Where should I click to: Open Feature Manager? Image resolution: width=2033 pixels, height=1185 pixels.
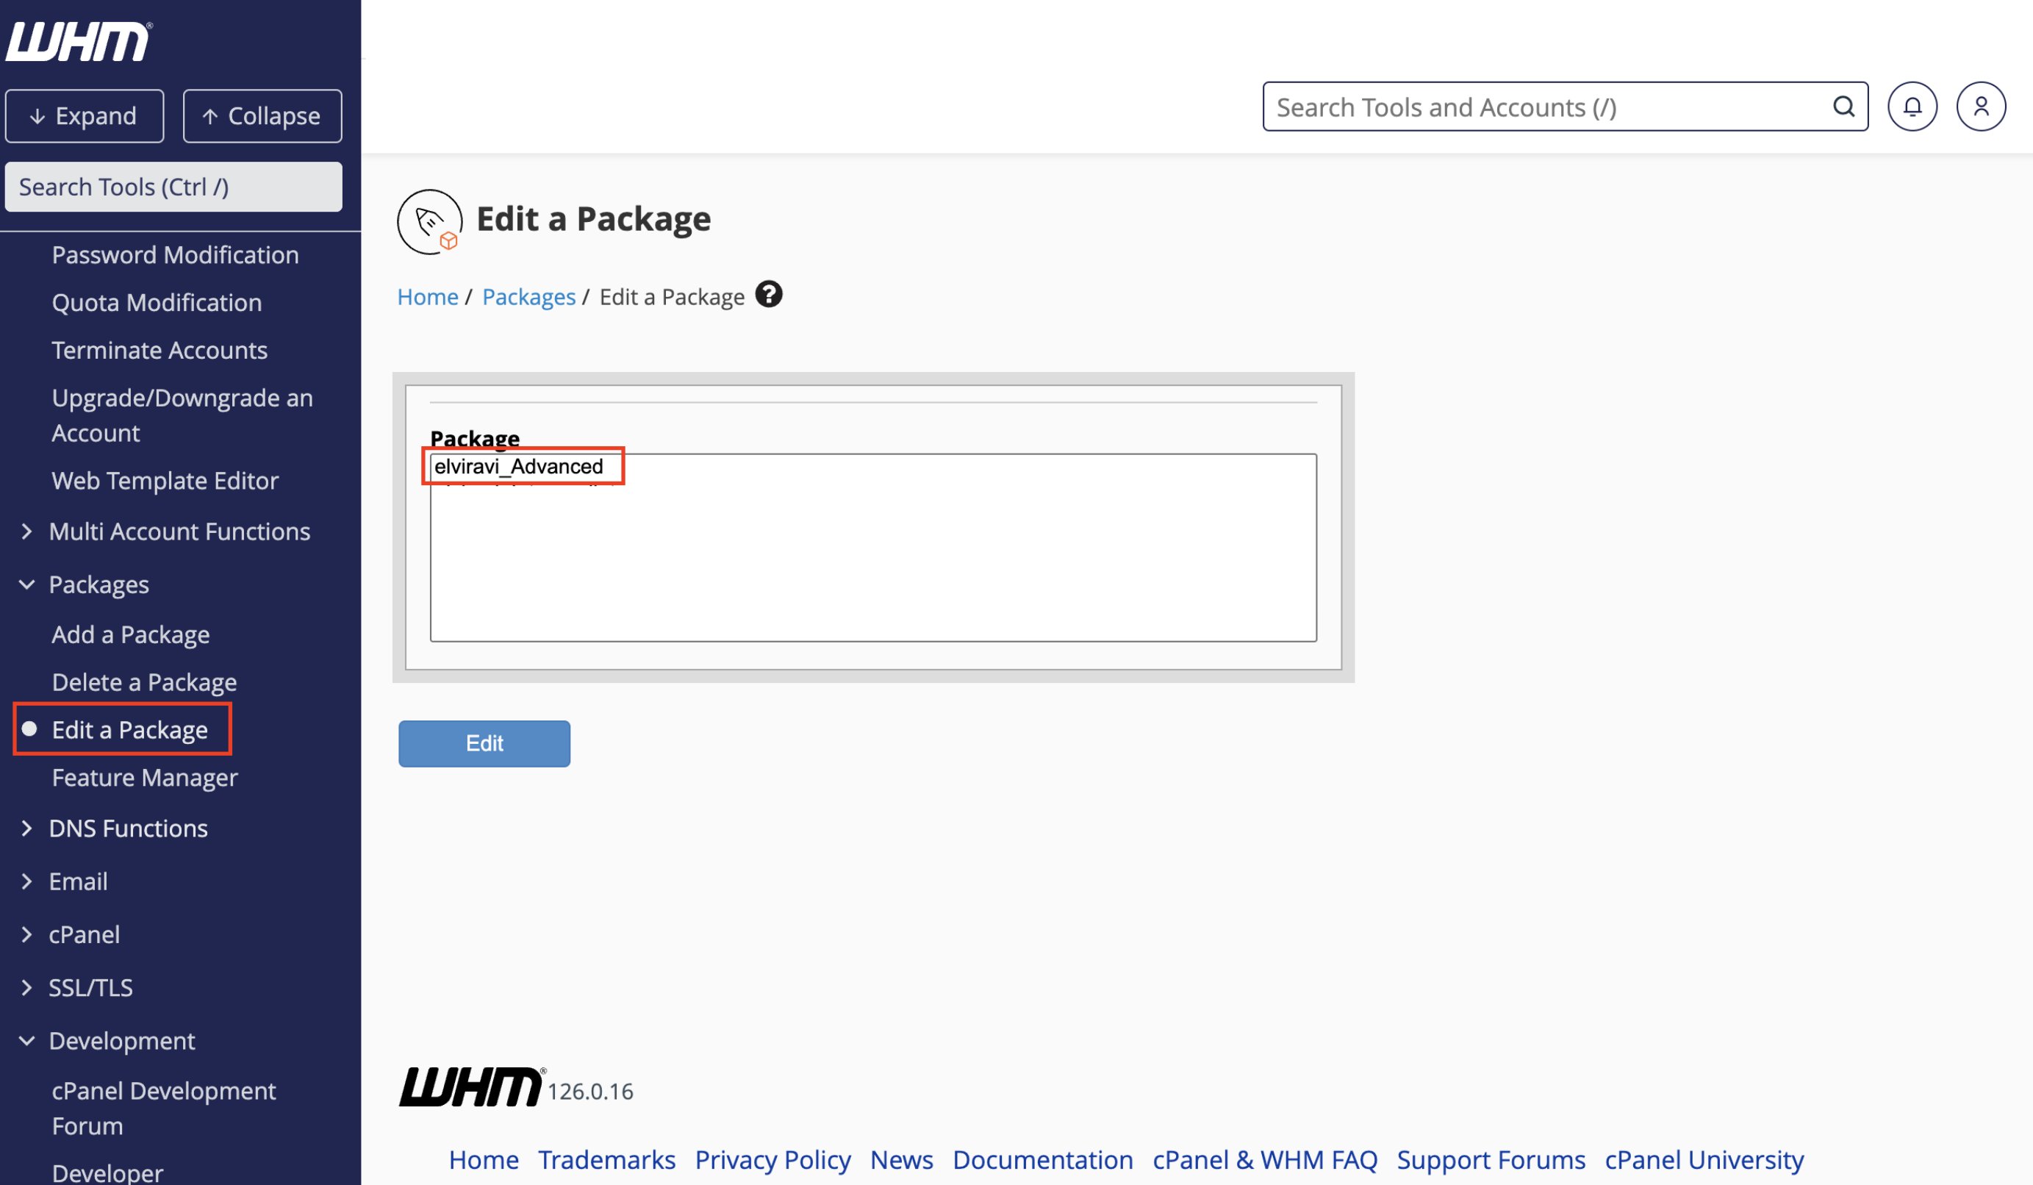tap(144, 778)
